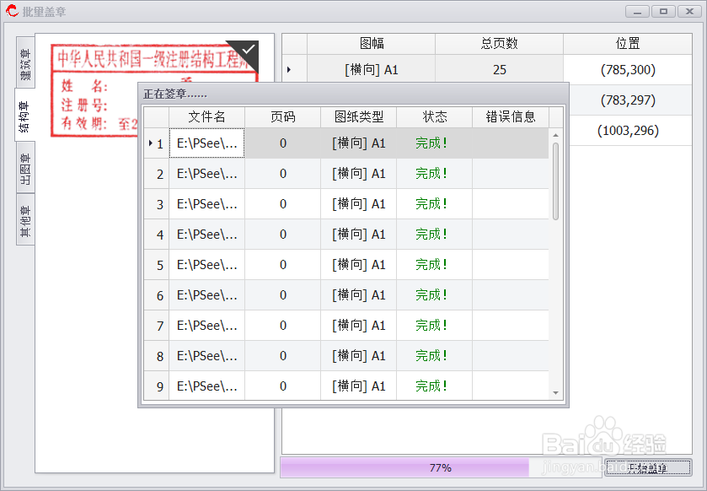
Task: Click [横向] A1 type cell in row 6
Action: (x=358, y=295)
